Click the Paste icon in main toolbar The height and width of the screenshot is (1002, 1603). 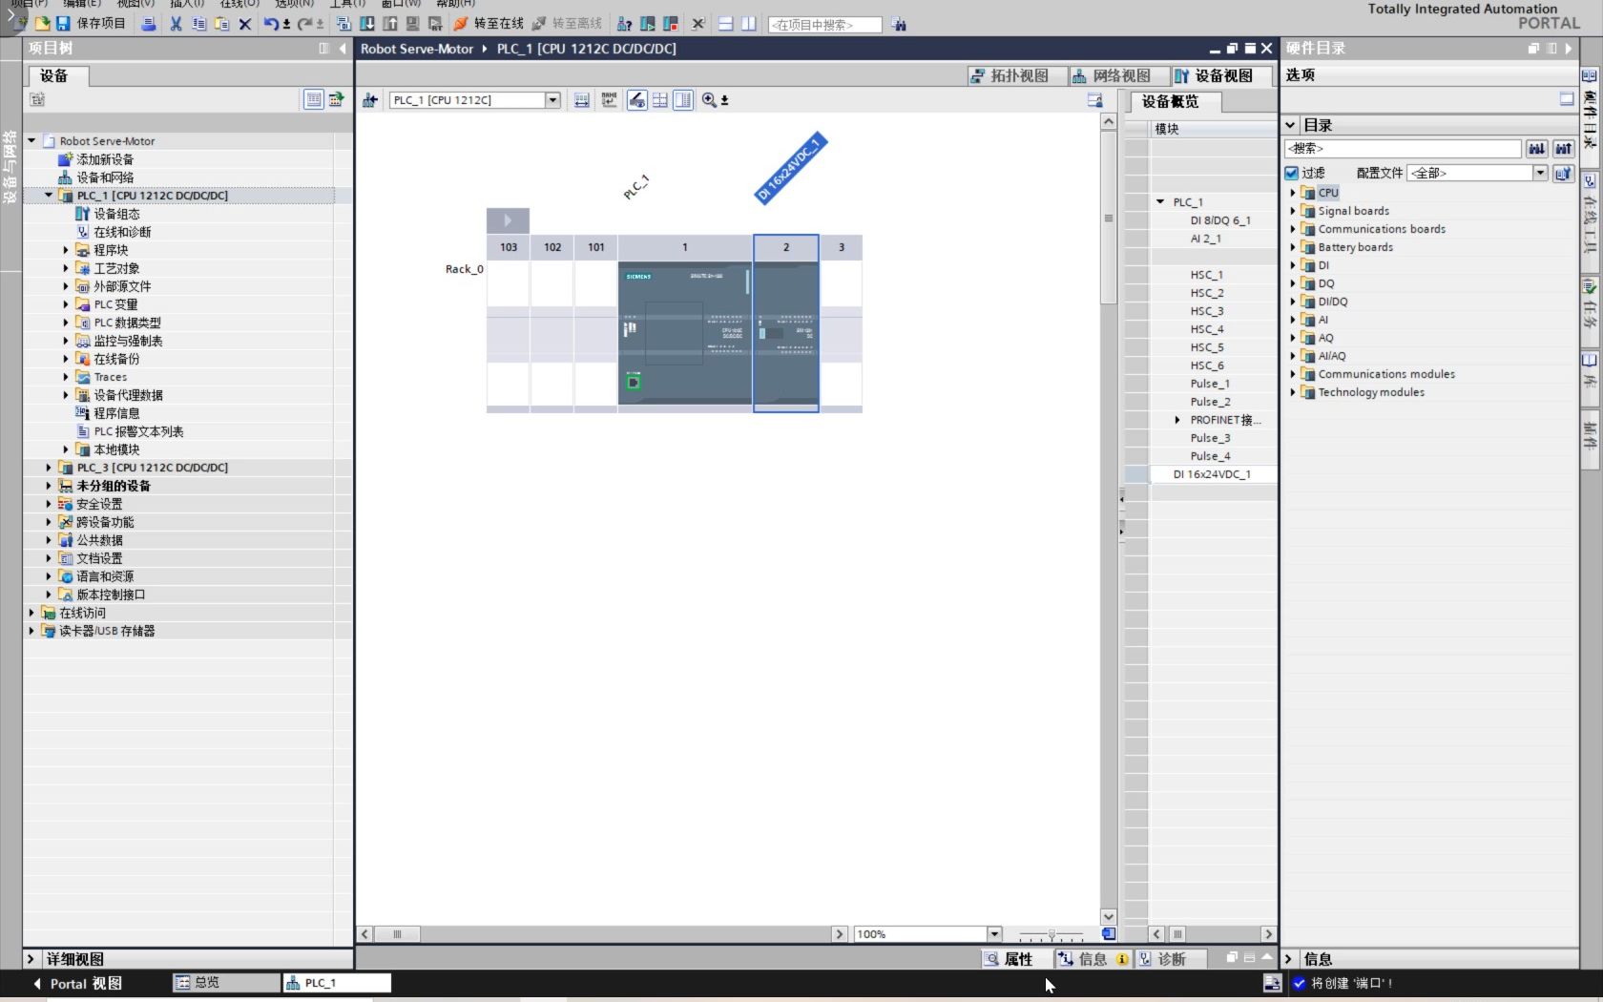coord(221,24)
